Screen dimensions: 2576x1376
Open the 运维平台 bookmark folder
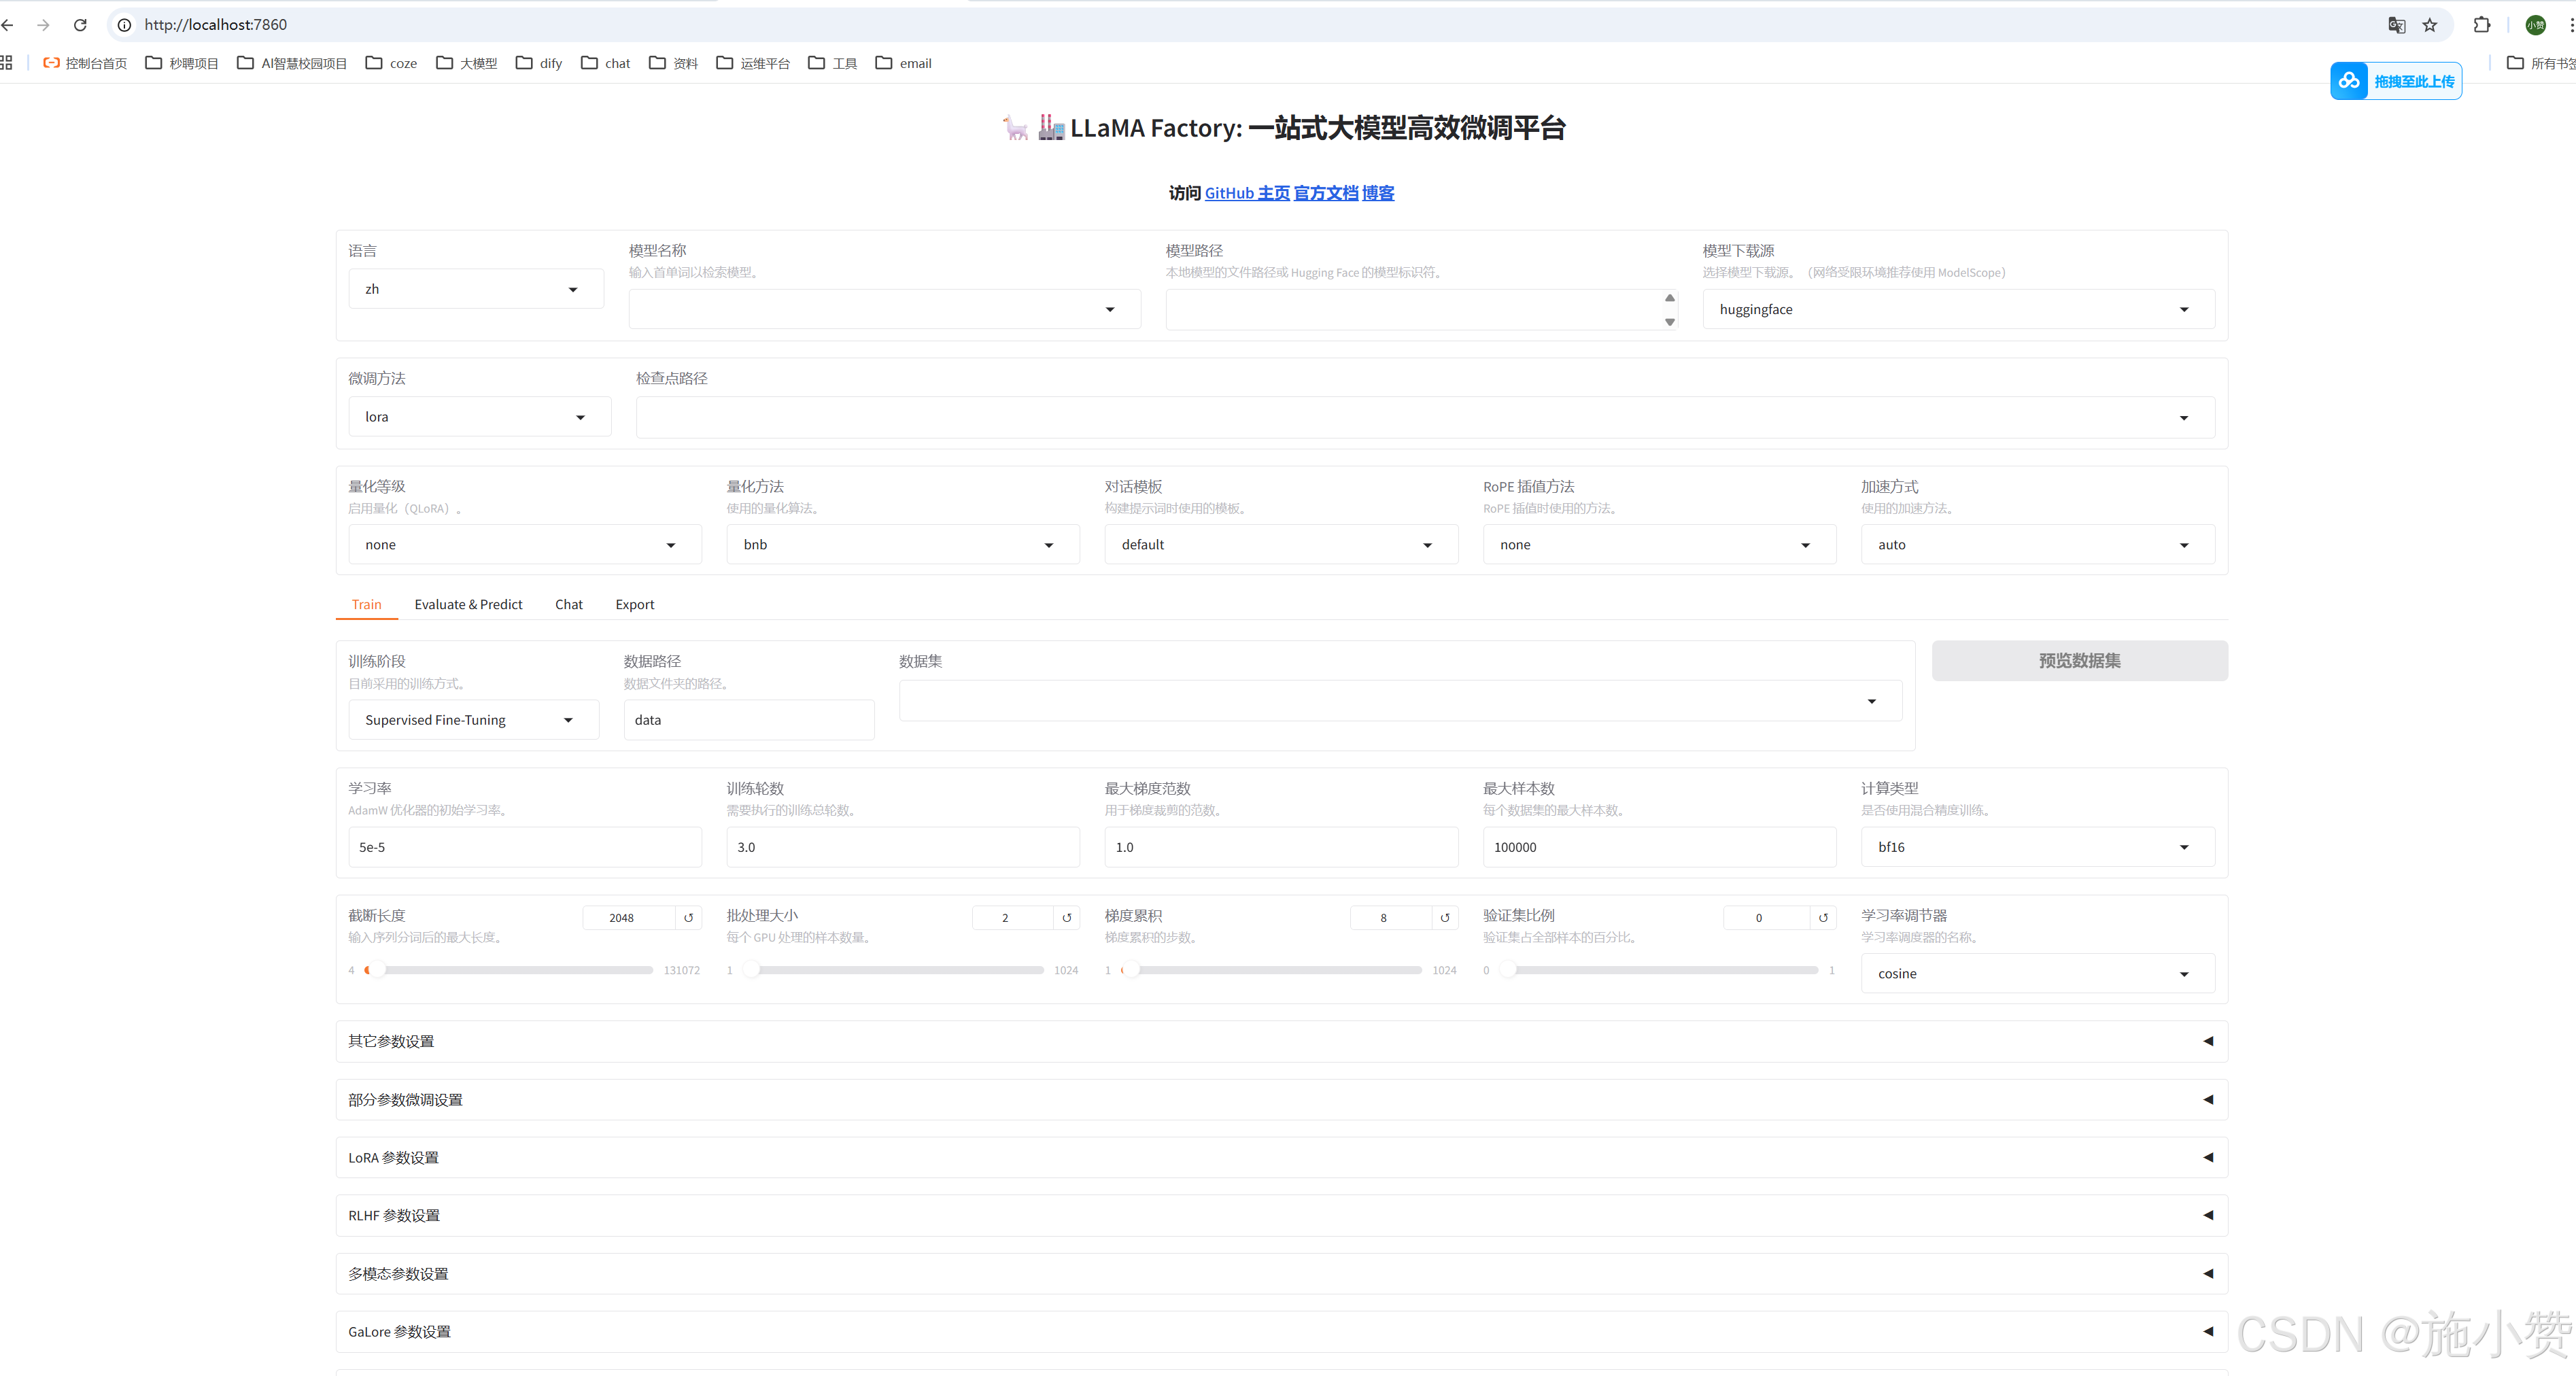click(753, 63)
